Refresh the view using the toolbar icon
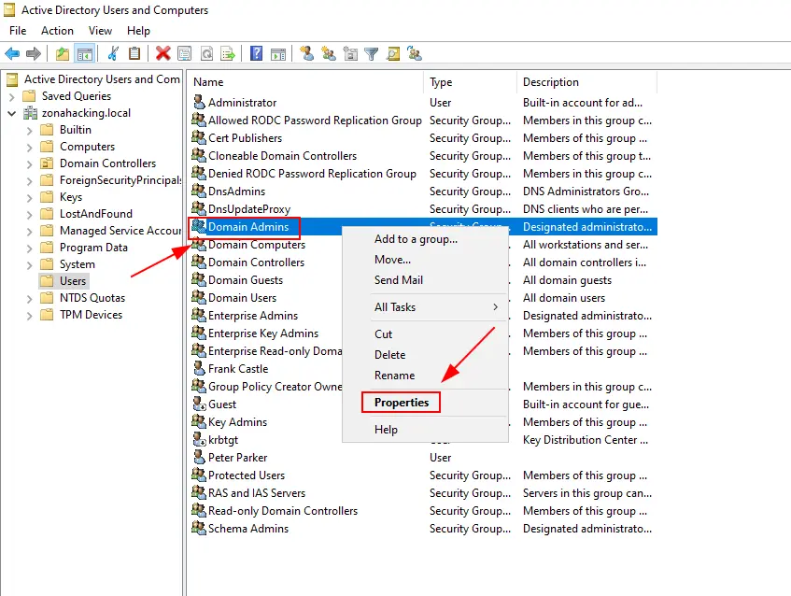Viewport: 791px width, 596px height. pyautogui.click(x=207, y=53)
